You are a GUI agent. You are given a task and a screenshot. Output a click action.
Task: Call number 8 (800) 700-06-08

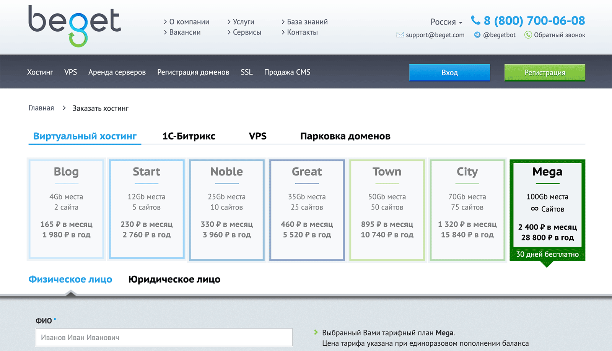point(534,20)
